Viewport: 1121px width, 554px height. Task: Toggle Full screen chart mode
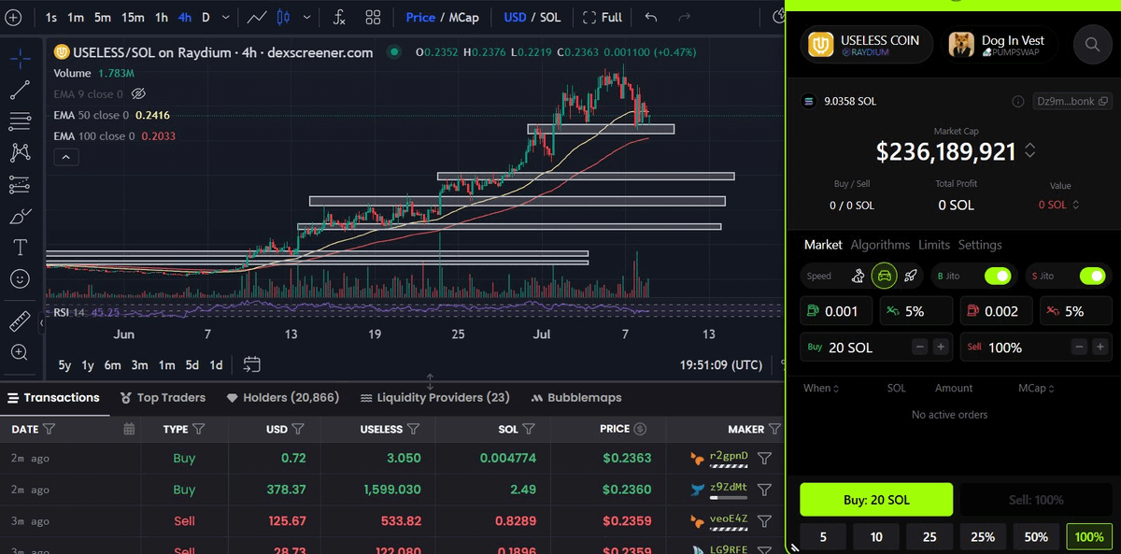(603, 17)
